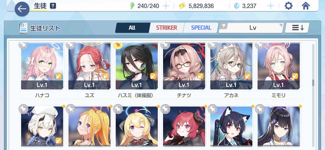Toggle favorite pin on ミモリ
The height and width of the screenshot is (150, 325).
[260, 45]
